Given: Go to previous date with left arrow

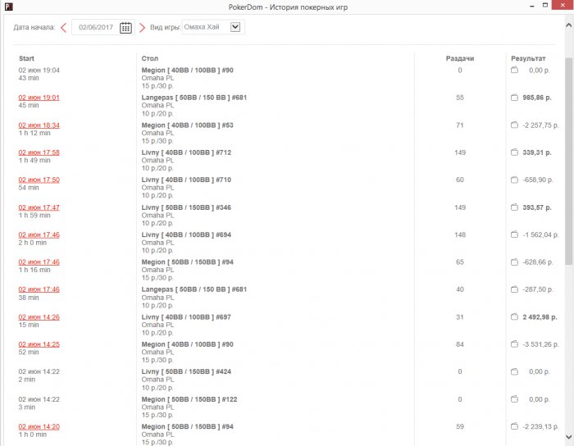Looking at the screenshot, I should pyautogui.click(x=64, y=27).
